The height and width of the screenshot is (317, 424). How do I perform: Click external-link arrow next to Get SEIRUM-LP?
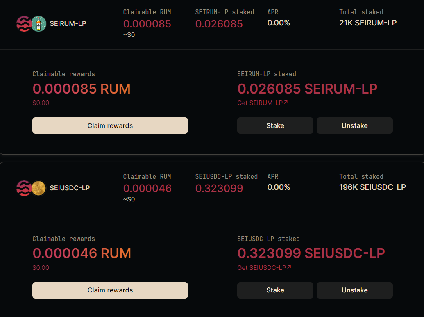pos(286,103)
